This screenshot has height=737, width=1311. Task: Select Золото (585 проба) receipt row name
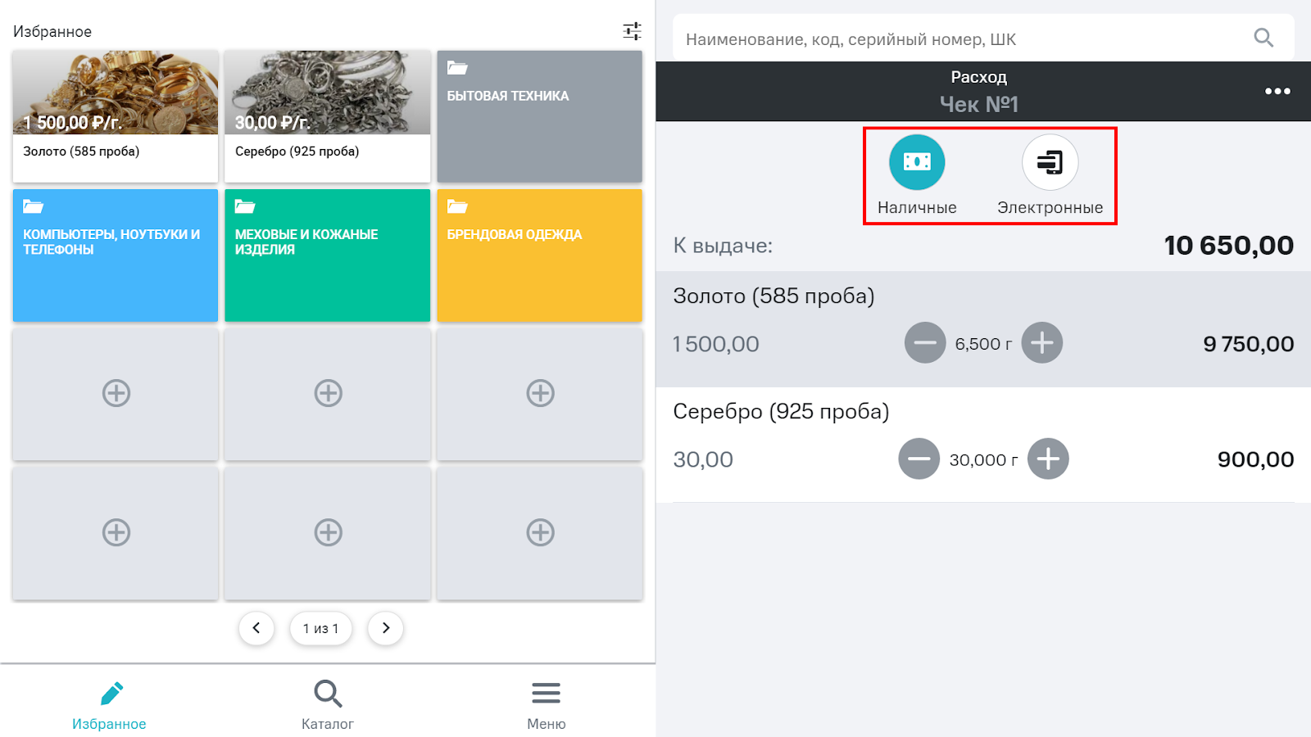[x=773, y=296]
